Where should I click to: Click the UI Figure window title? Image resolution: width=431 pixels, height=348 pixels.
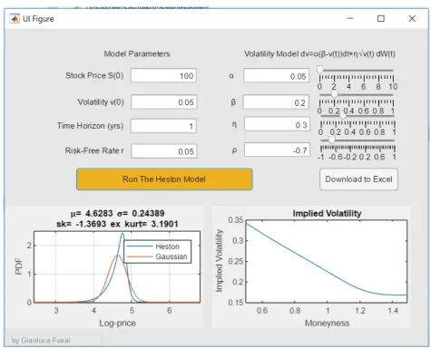38,19
